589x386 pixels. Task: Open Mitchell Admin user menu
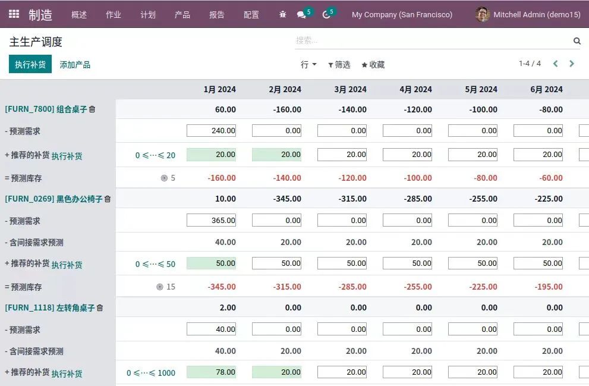pos(528,15)
